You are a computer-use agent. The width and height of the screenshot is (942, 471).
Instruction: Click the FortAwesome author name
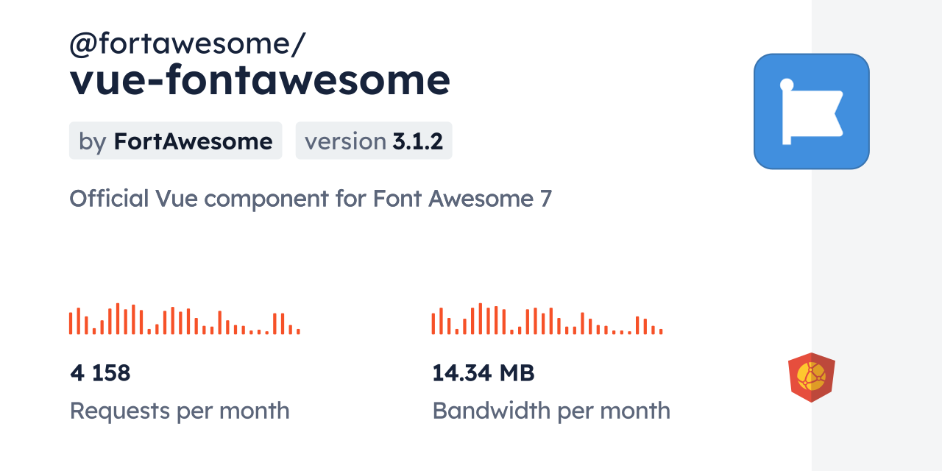[193, 141]
